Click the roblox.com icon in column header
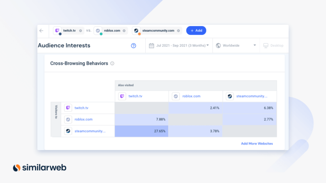Image resolution: width=326 pixels, height=183 pixels. click(x=176, y=96)
